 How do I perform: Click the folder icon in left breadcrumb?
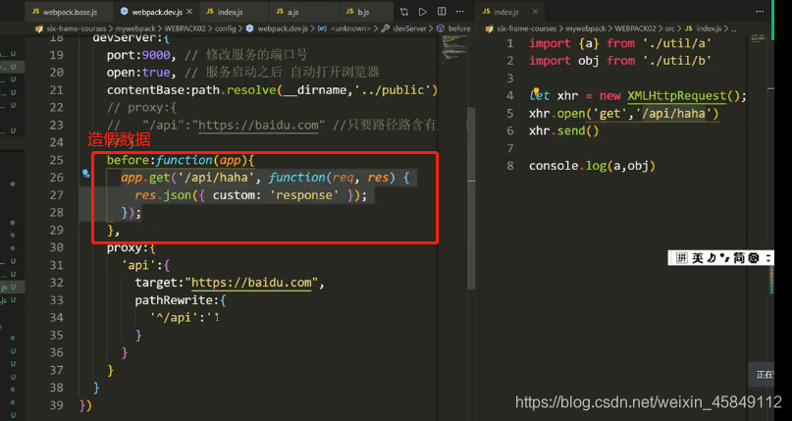pos(39,28)
